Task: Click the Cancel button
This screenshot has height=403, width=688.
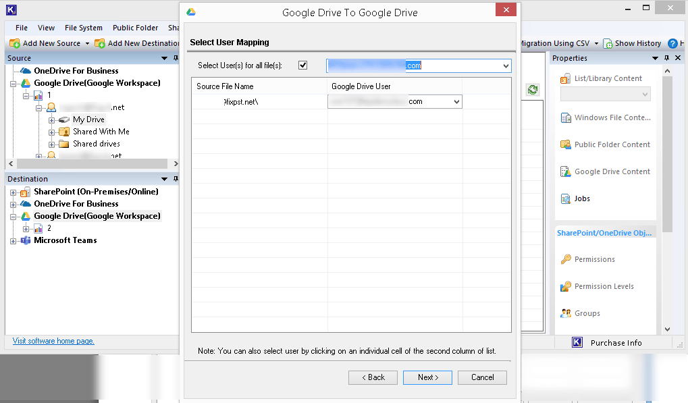Action: click(x=482, y=377)
